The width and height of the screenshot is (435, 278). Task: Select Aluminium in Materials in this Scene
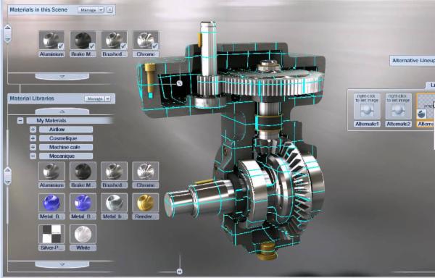click(51, 40)
